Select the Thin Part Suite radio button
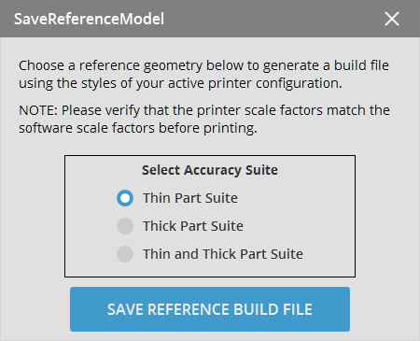This screenshot has width=420, height=341. point(125,198)
